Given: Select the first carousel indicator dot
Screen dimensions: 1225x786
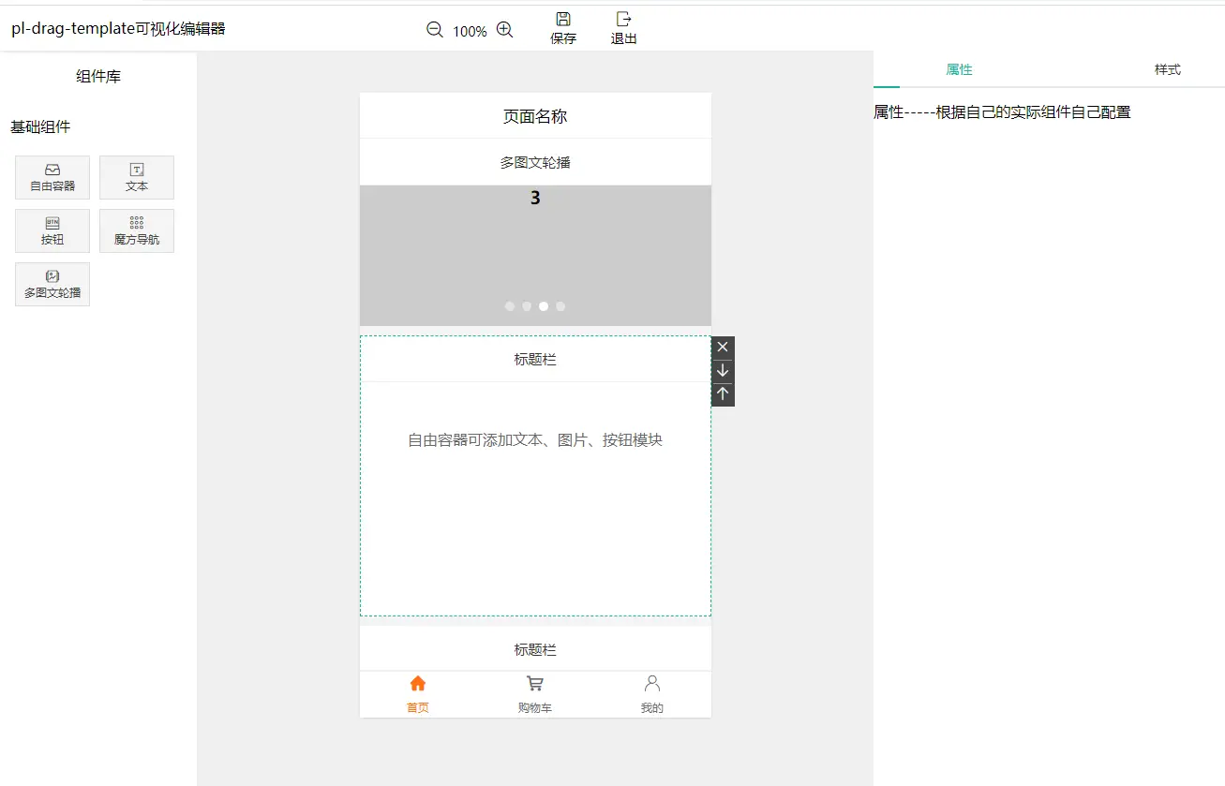Looking at the screenshot, I should click(x=510, y=306).
